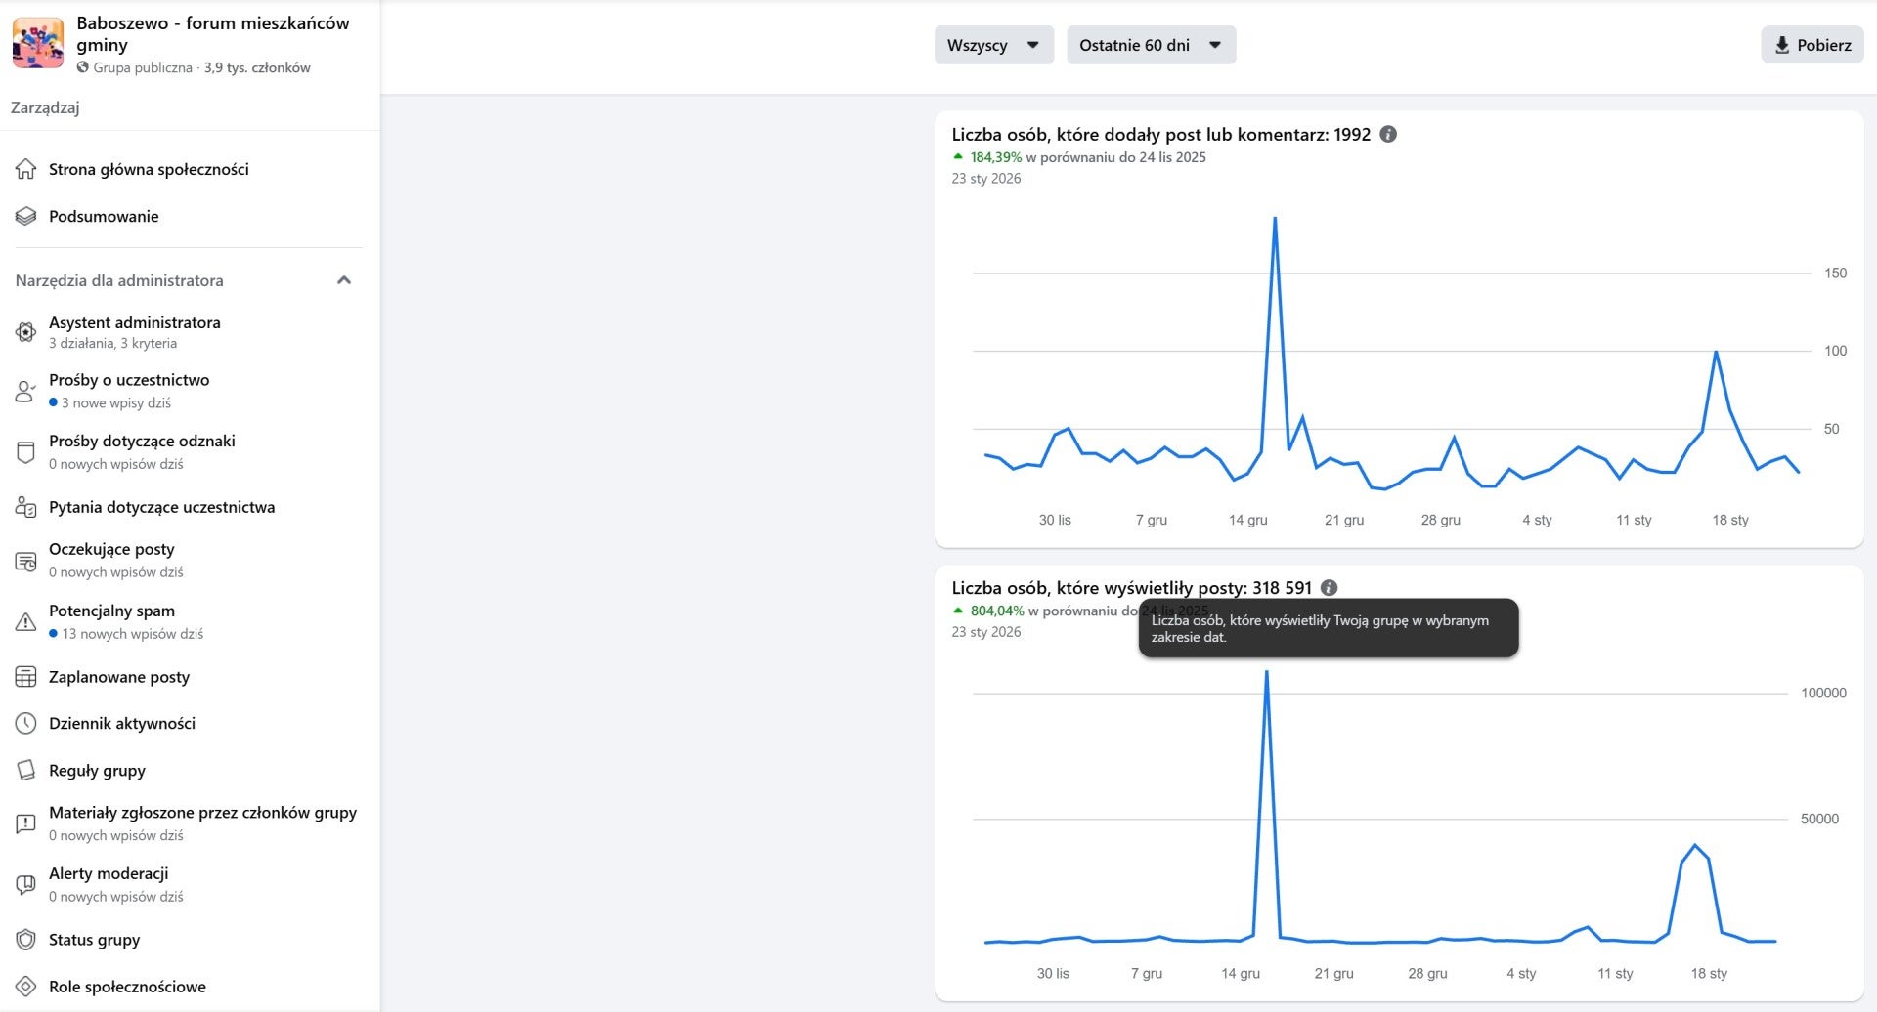Click the Pobierz download button
The image size is (1877, 1012).
[1812, 45]
